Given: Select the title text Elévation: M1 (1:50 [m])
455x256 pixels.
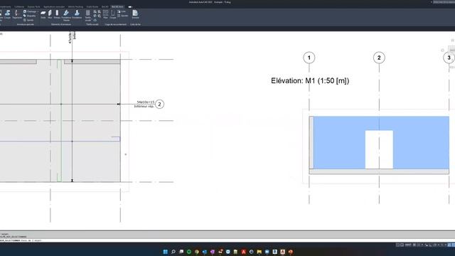Looking at the screenshot, I should tap(310, 80).
